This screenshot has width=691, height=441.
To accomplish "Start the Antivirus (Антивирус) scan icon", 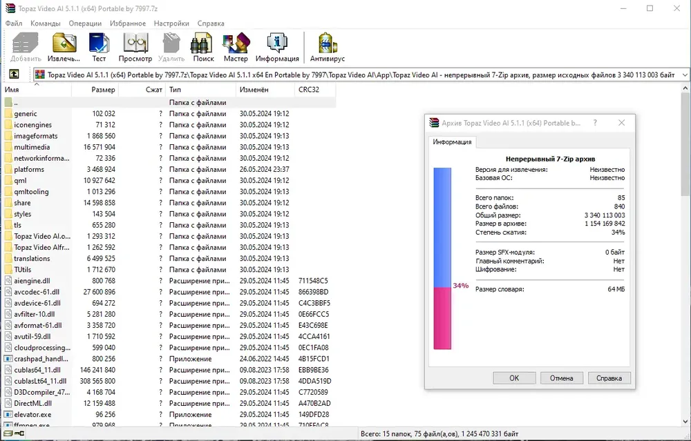I will pos(327,47).
